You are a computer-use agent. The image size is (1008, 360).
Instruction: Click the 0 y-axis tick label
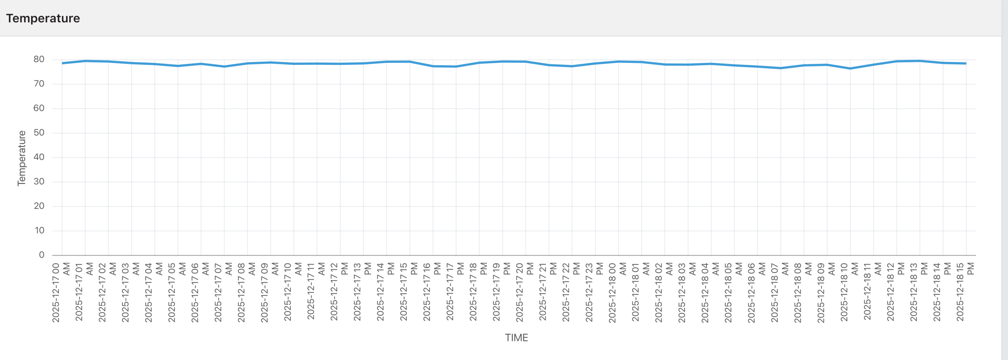point(41,255)
